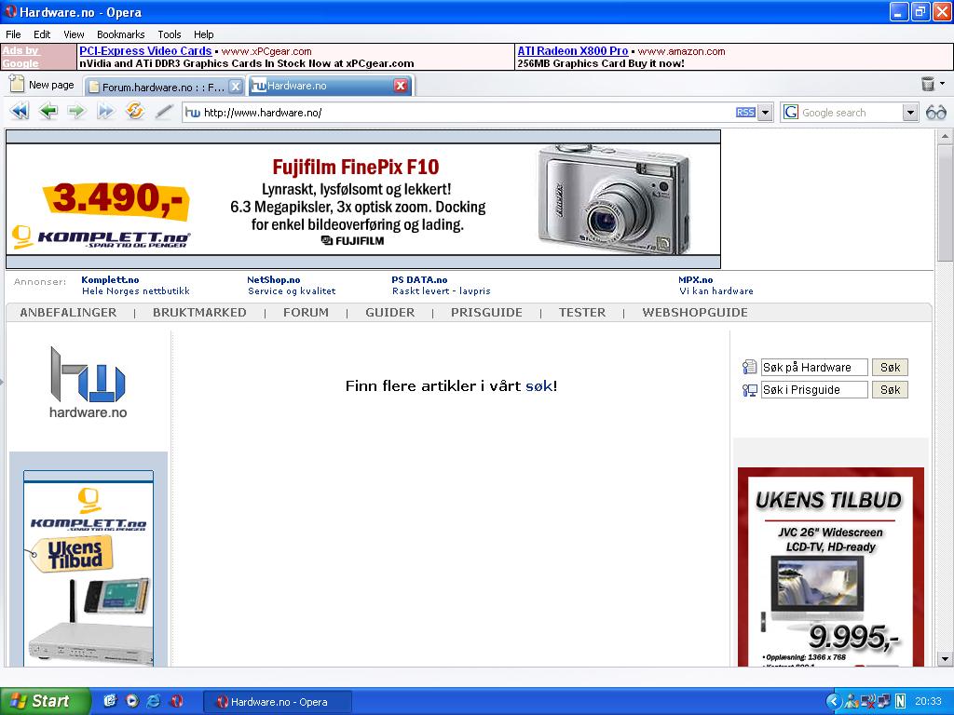Click the Komplett Ukens Tilbud sidebar ad
The width and height of the screenshot is (954, 715).
click(x=89, y=569)
